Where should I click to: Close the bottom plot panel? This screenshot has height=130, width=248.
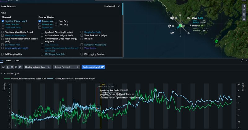pyautogui.click(x=246, y=61)
